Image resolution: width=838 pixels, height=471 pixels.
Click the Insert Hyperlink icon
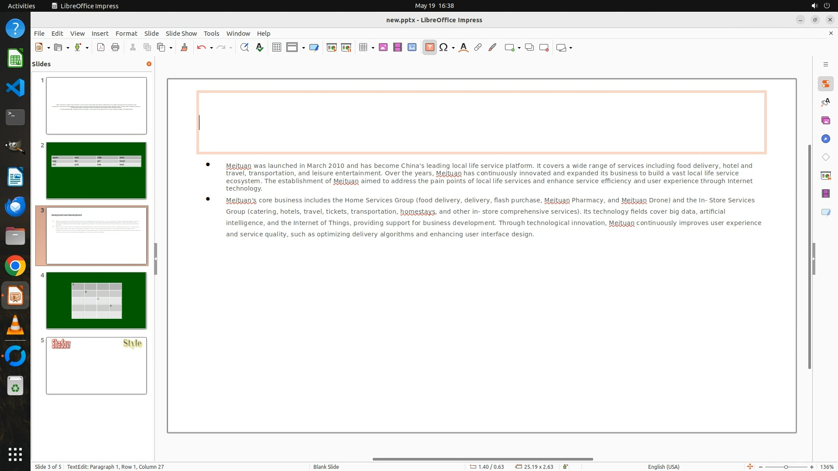478,48
